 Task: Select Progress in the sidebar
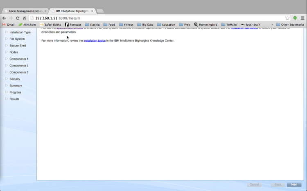(x=15, y=92)
